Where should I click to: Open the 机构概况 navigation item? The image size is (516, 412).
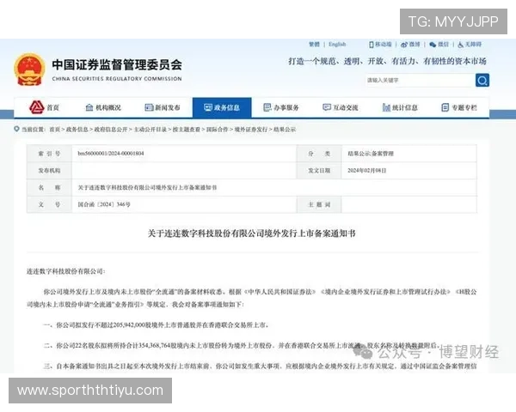[x=103, y=107]
